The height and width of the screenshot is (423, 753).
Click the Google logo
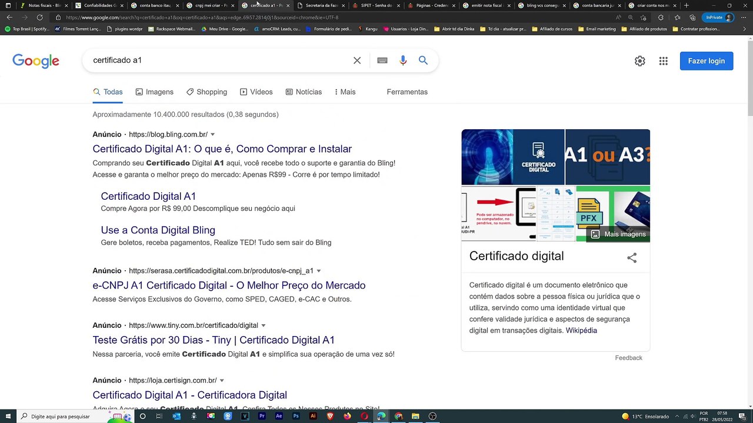click(36, 61)
